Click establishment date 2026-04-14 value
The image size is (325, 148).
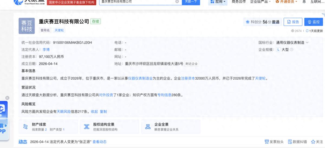[48, 64]
